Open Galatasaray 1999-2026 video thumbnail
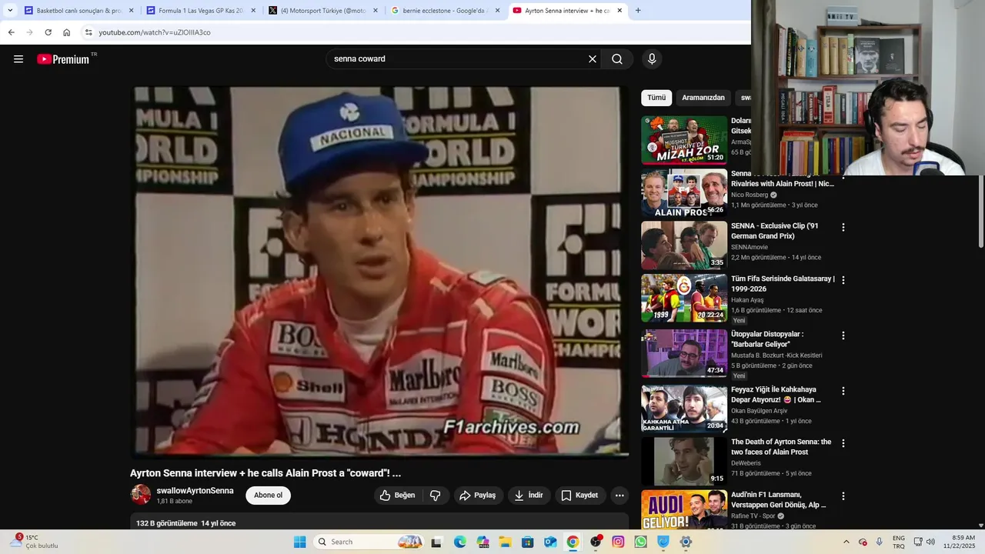This screenshot has height=554, width=985. click(684, 299)
